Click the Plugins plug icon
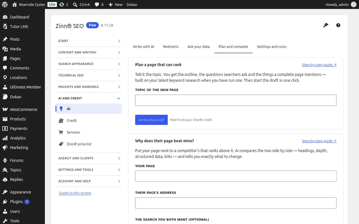The height and width of the screenshot is (224, 359). tap(5, 202)
